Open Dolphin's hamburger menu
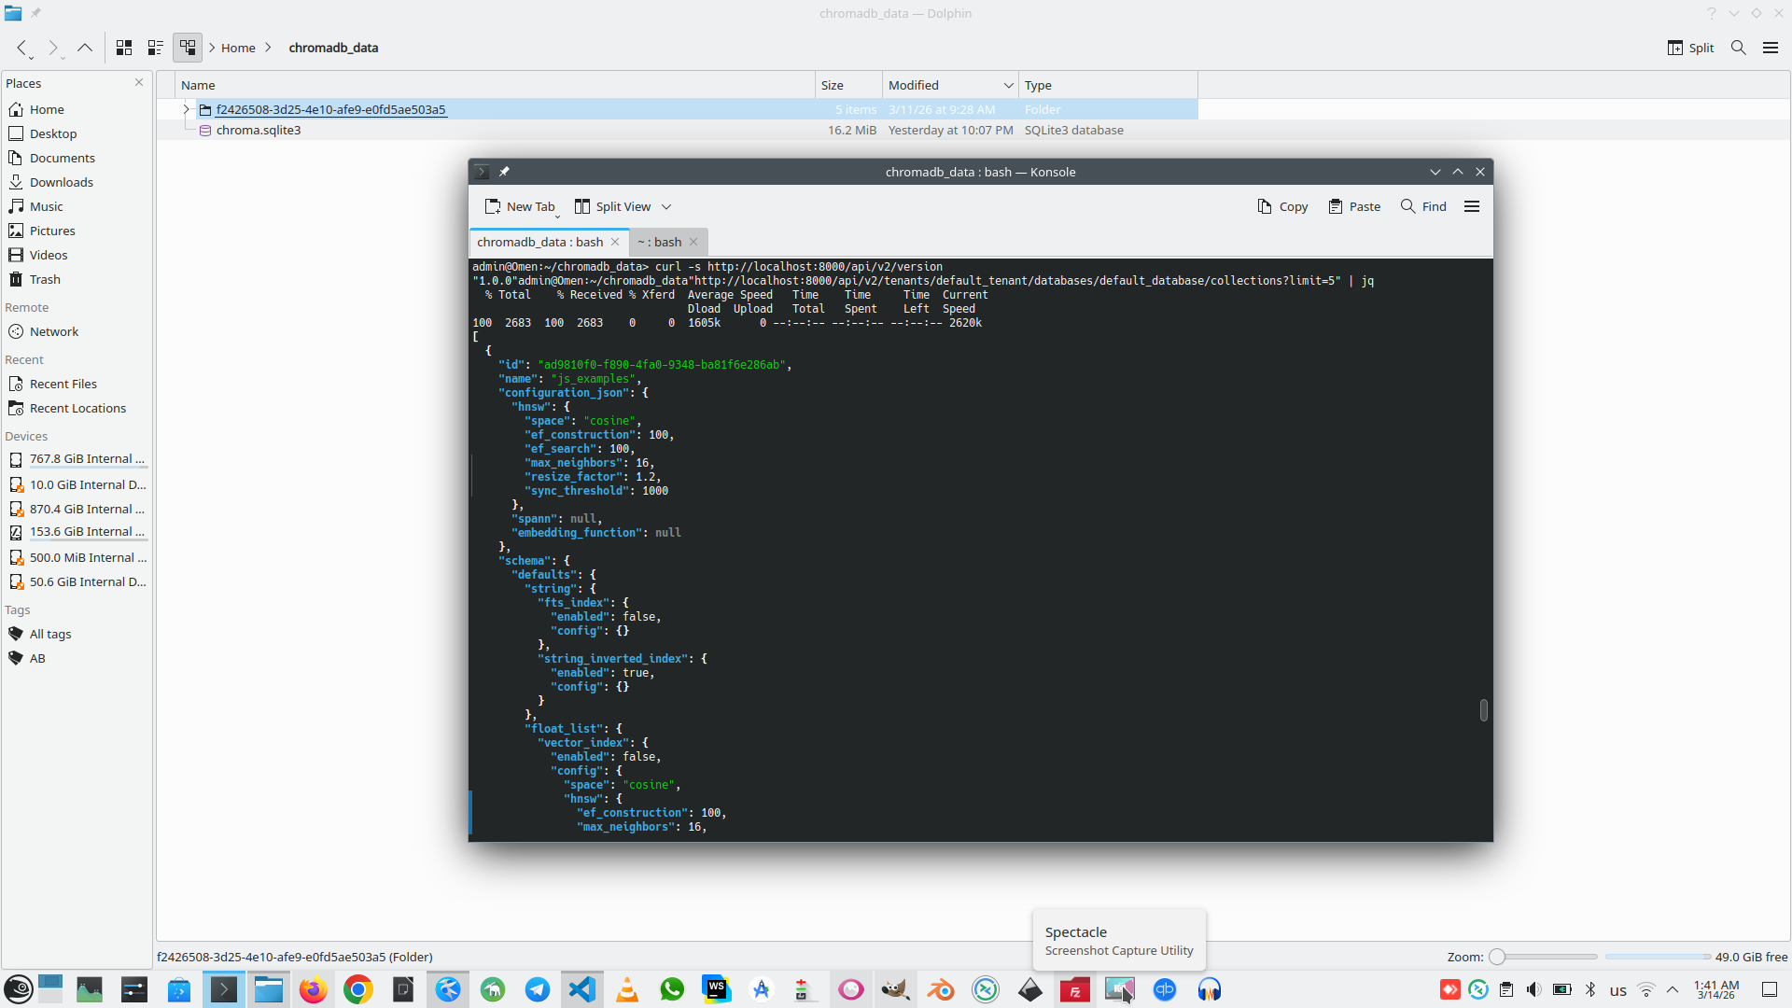1792x1008 pixels. coord(1770,48)
